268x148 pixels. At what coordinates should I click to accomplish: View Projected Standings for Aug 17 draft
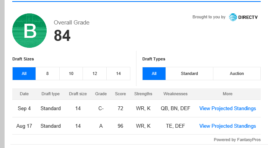pyautogui.click(x=227, y=126)
